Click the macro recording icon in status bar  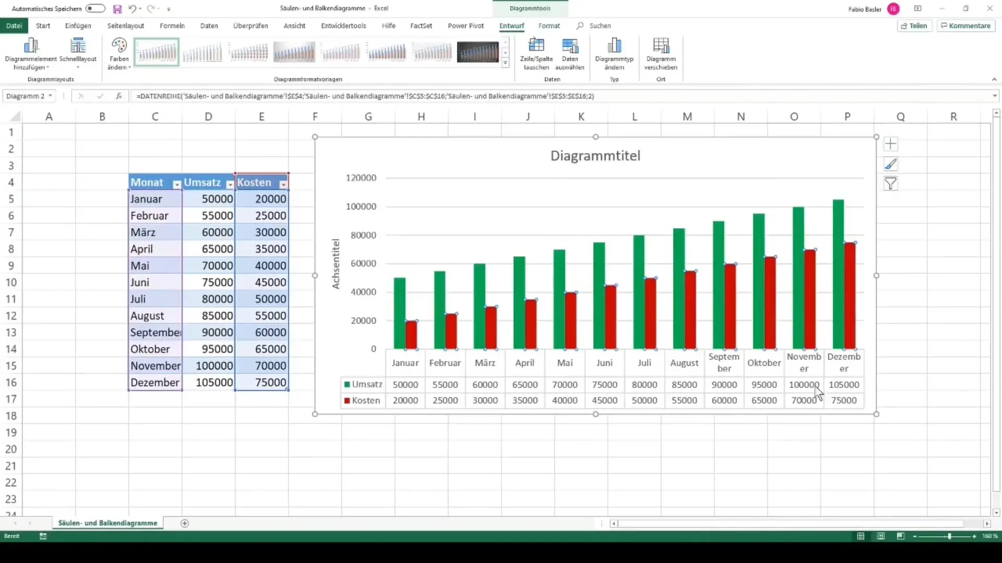click(x=43, y=536)
